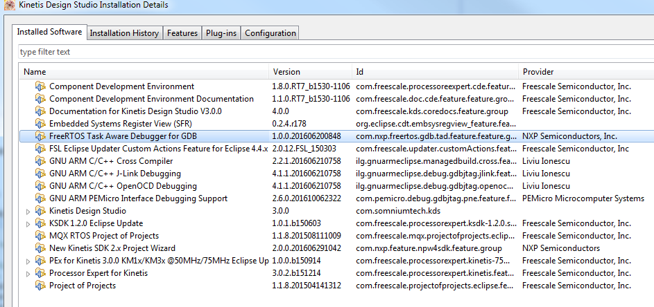Click the Component Development Environment feature icon
Viewport: 654px width, 307px height.
[x=40, y=86]
